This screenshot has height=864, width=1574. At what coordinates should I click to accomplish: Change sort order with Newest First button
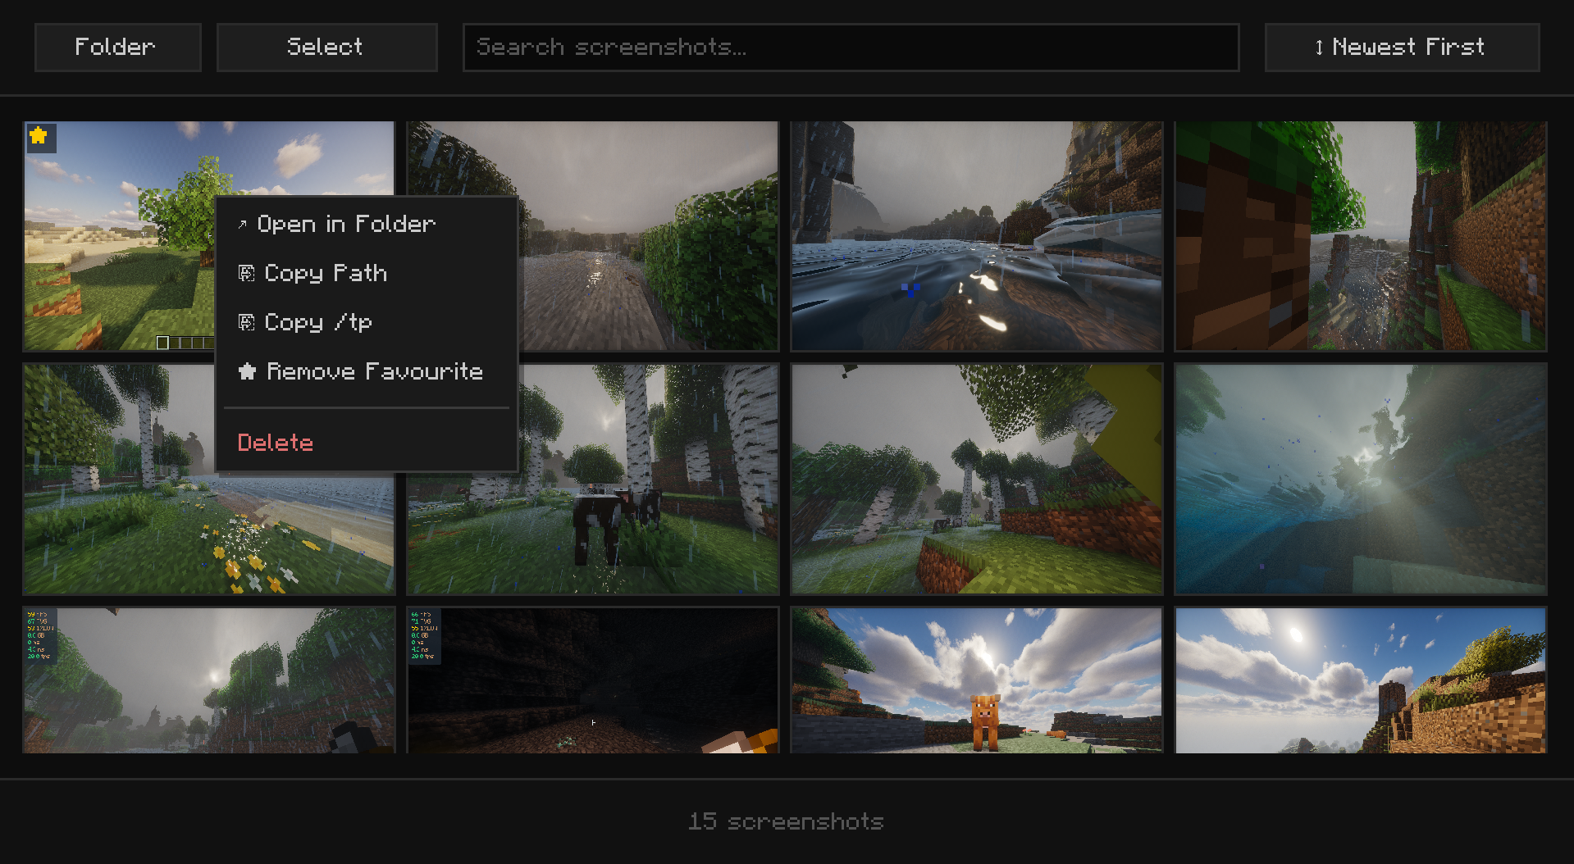click(1402, 48)
